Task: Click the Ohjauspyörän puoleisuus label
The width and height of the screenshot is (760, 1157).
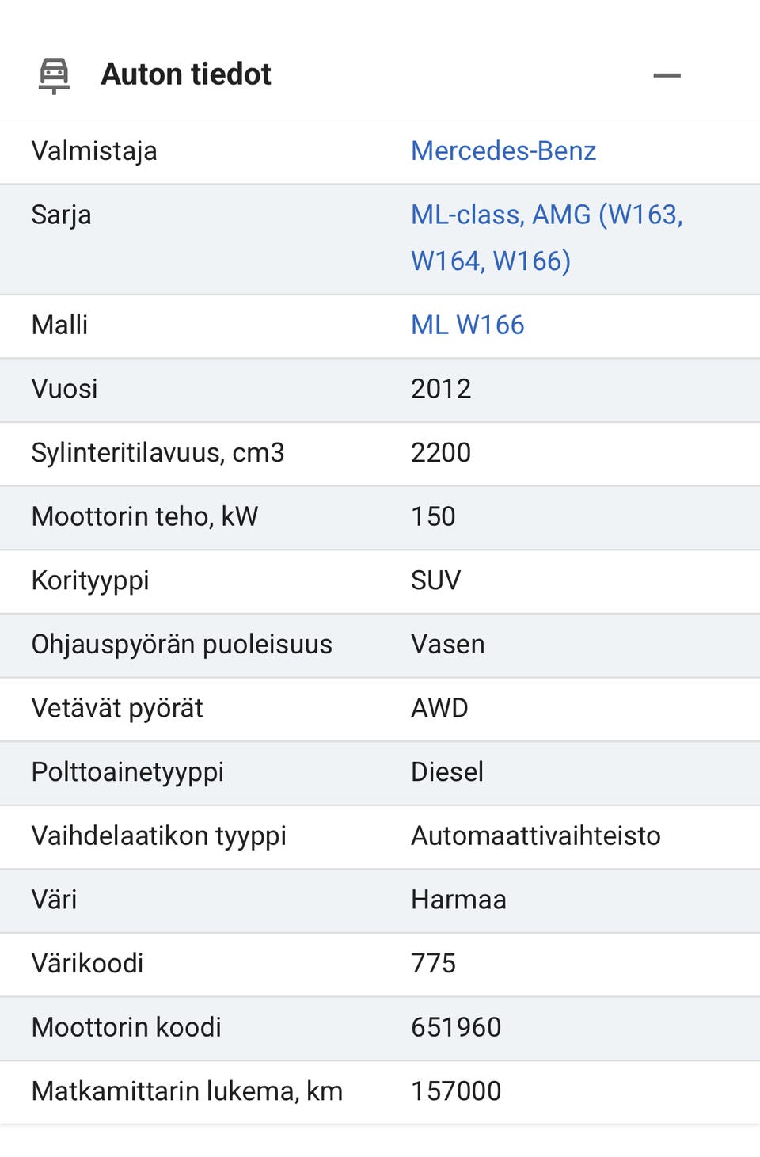Action: coord(181,644)
